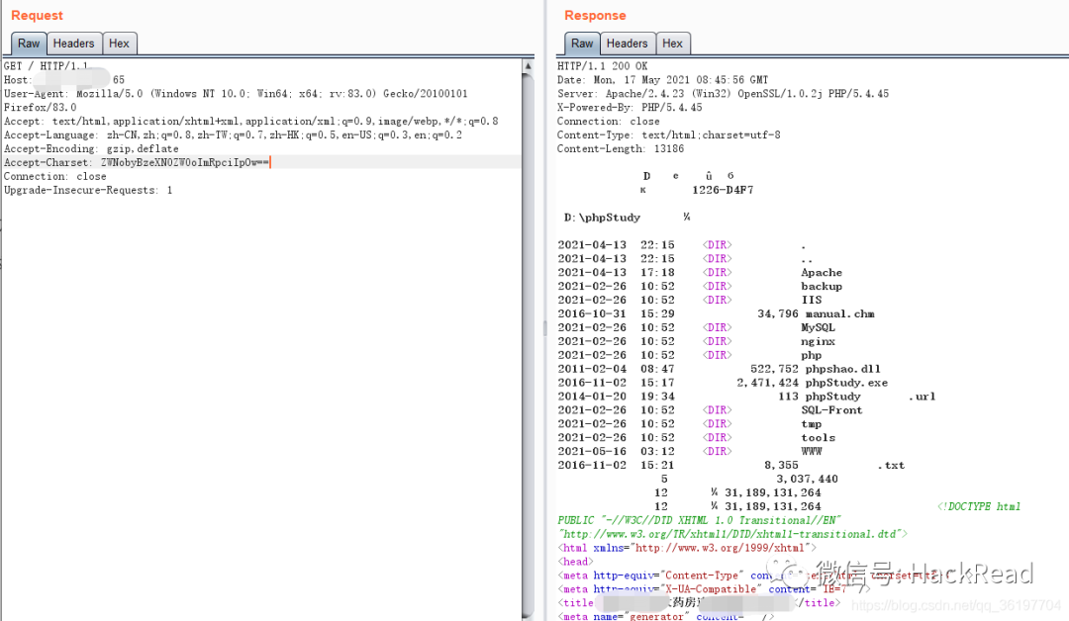Click the Server: Apache/2.4.23 response header
This screenshot has height=621, width=1069.
(723, 93)
